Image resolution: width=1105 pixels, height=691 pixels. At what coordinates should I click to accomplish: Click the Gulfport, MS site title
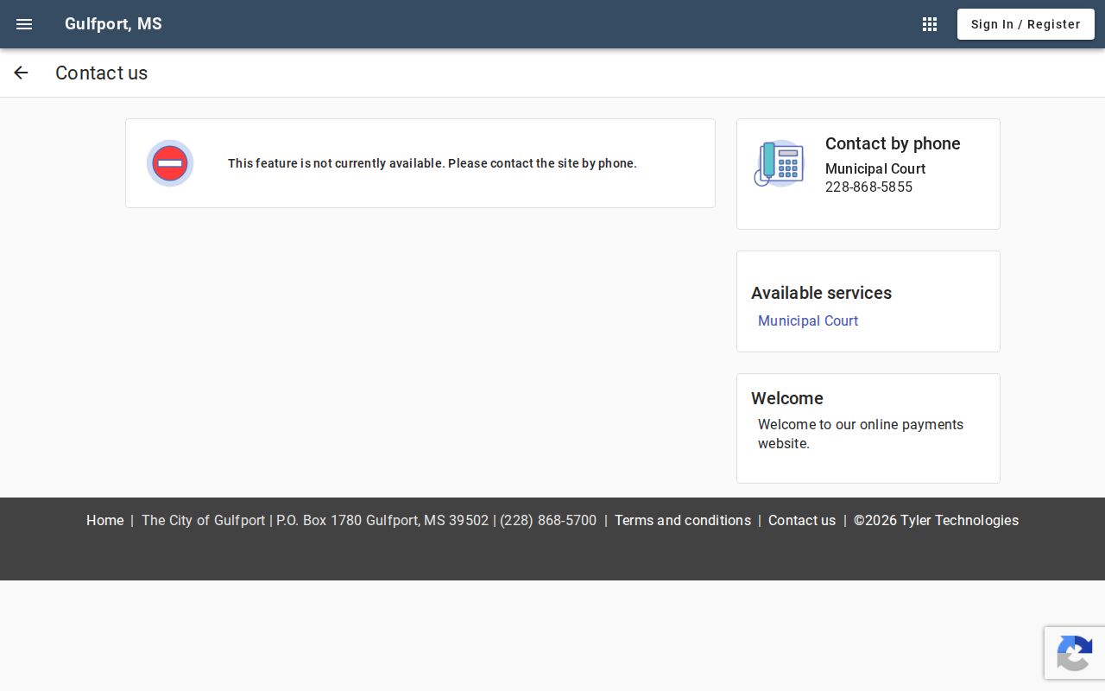pyautogui.click(x=113, y=24)
